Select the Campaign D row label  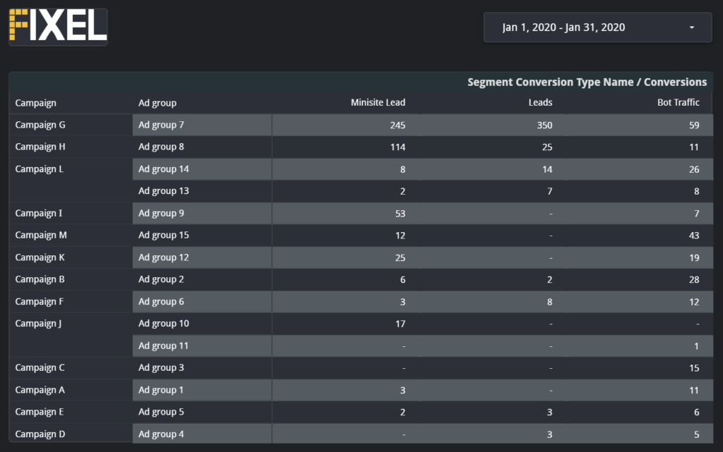tap(40, 434)
